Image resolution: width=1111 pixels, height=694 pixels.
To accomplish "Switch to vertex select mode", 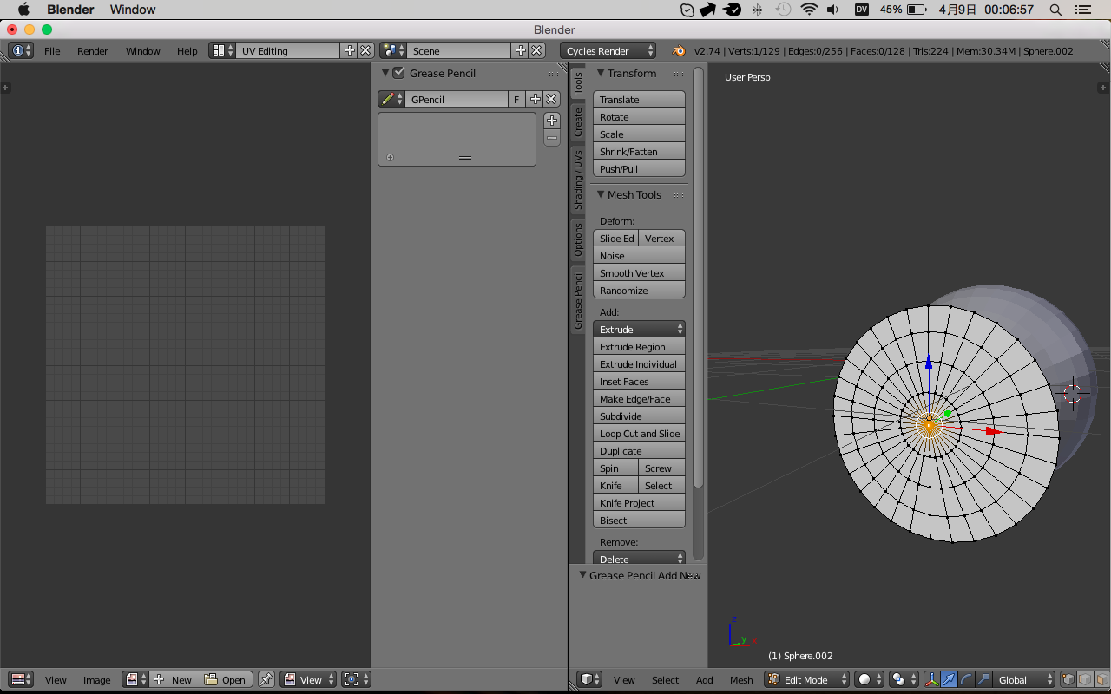I will (x=1069, y=679).
